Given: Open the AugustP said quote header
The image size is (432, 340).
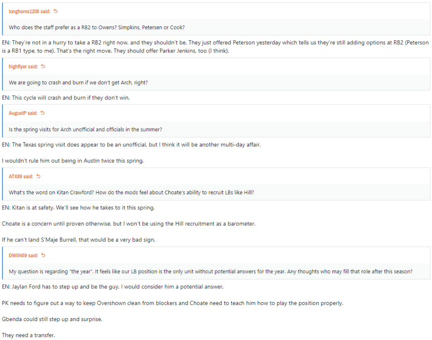Looking at the screenshot, I should tap(23, 113).
